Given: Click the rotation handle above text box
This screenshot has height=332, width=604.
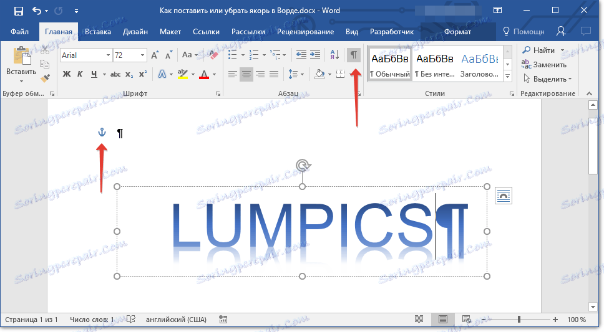Looking at the screenshot, I should (x=303, y=166).
